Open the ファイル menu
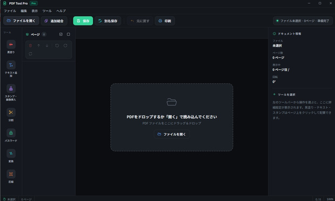 click(x=10, y=11)
